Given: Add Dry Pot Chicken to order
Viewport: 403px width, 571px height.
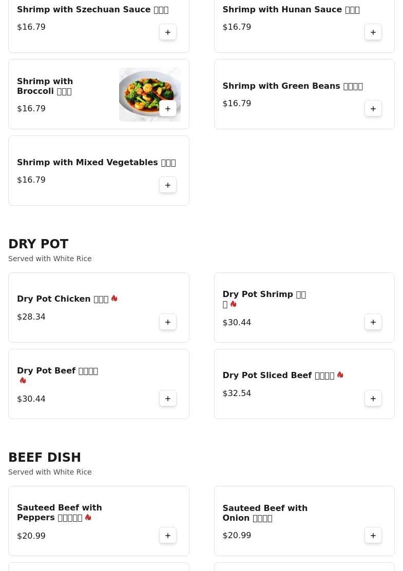Looking at the screenshot, I should point(167,322).
